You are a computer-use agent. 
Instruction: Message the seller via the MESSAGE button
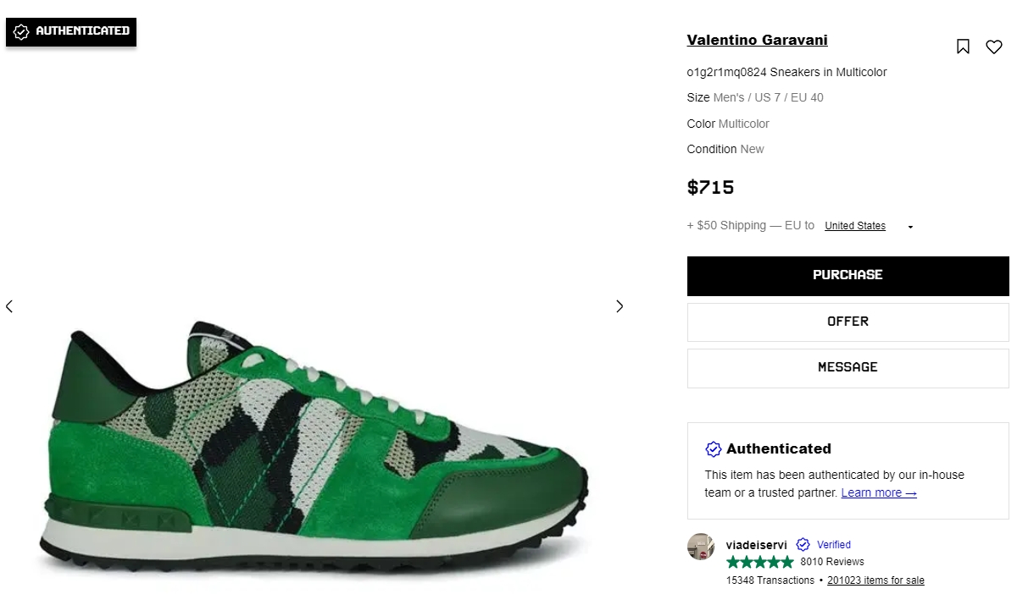(847, 367)
